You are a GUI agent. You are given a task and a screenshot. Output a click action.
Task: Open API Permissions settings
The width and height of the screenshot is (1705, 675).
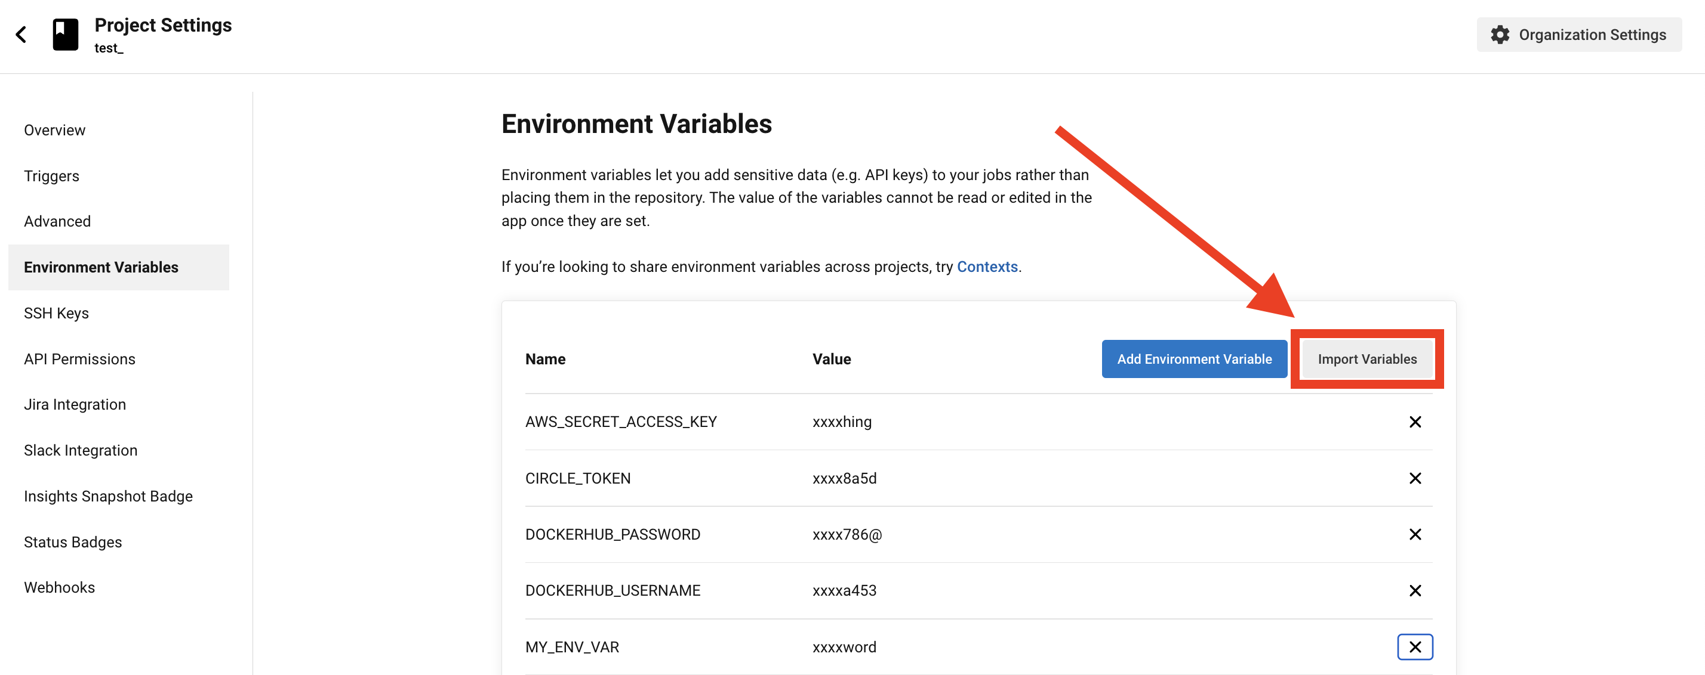tap(79, 359)
